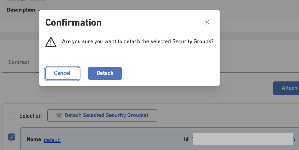This screenshot has width=299, height=150.
Task: Click the redacted Id value field
Action: (x=243, y=139)
